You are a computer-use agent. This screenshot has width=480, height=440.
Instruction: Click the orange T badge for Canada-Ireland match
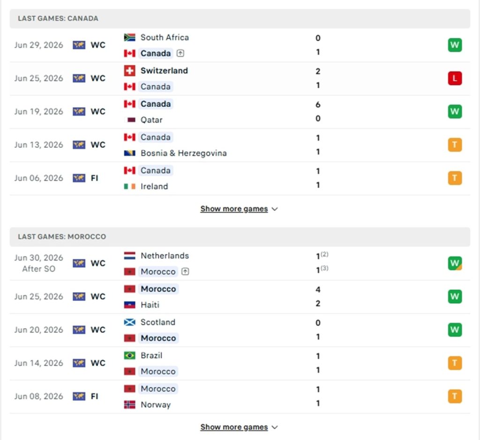click(455, 178)
